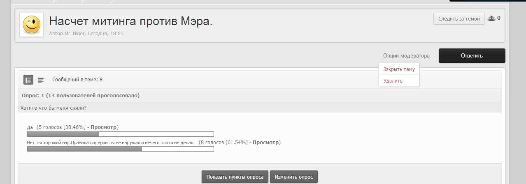Switch to the outline post view icon
The height and width of the screenshot is (184, 526).
[x=41, y=80]
